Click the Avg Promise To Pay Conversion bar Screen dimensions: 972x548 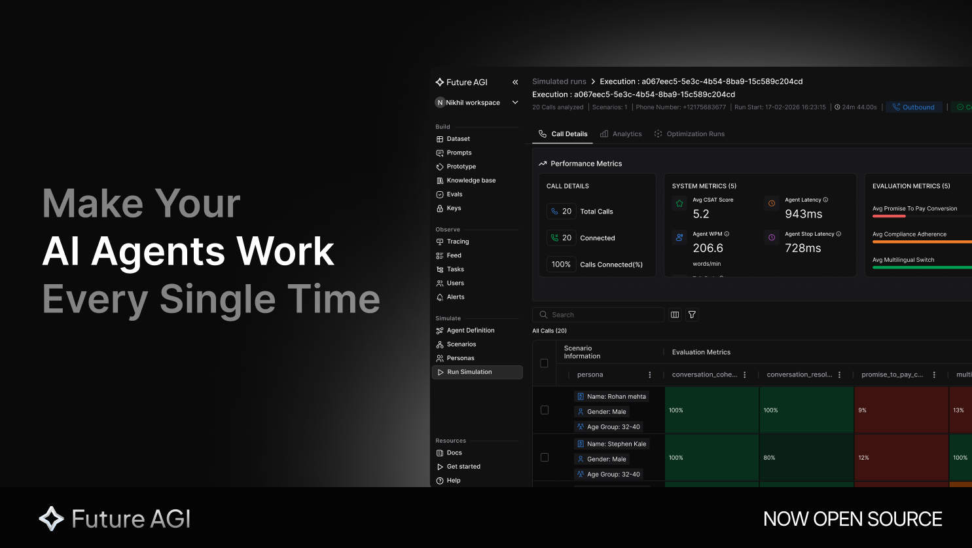922,216
